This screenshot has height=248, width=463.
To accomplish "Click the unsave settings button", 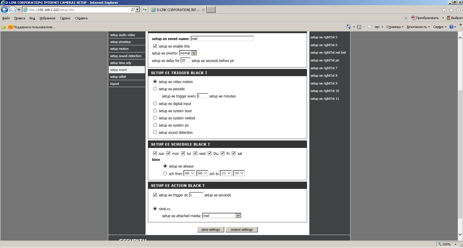I will click(x=242, y=230).
